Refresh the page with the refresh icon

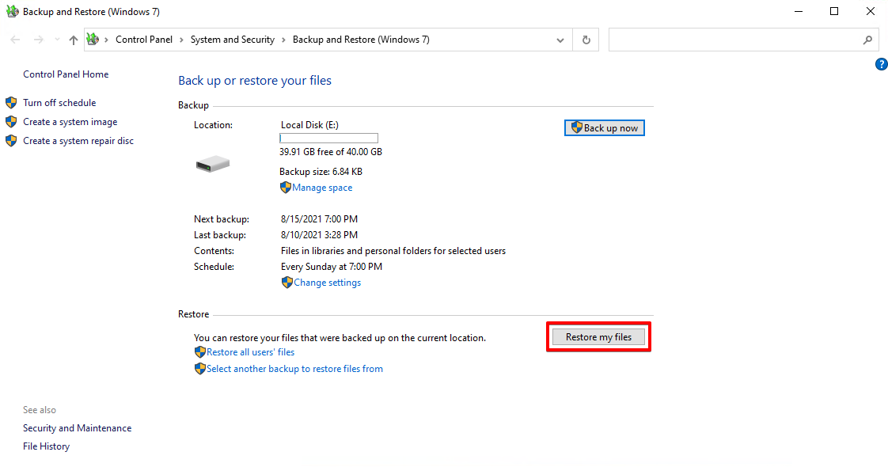[586, 39]
